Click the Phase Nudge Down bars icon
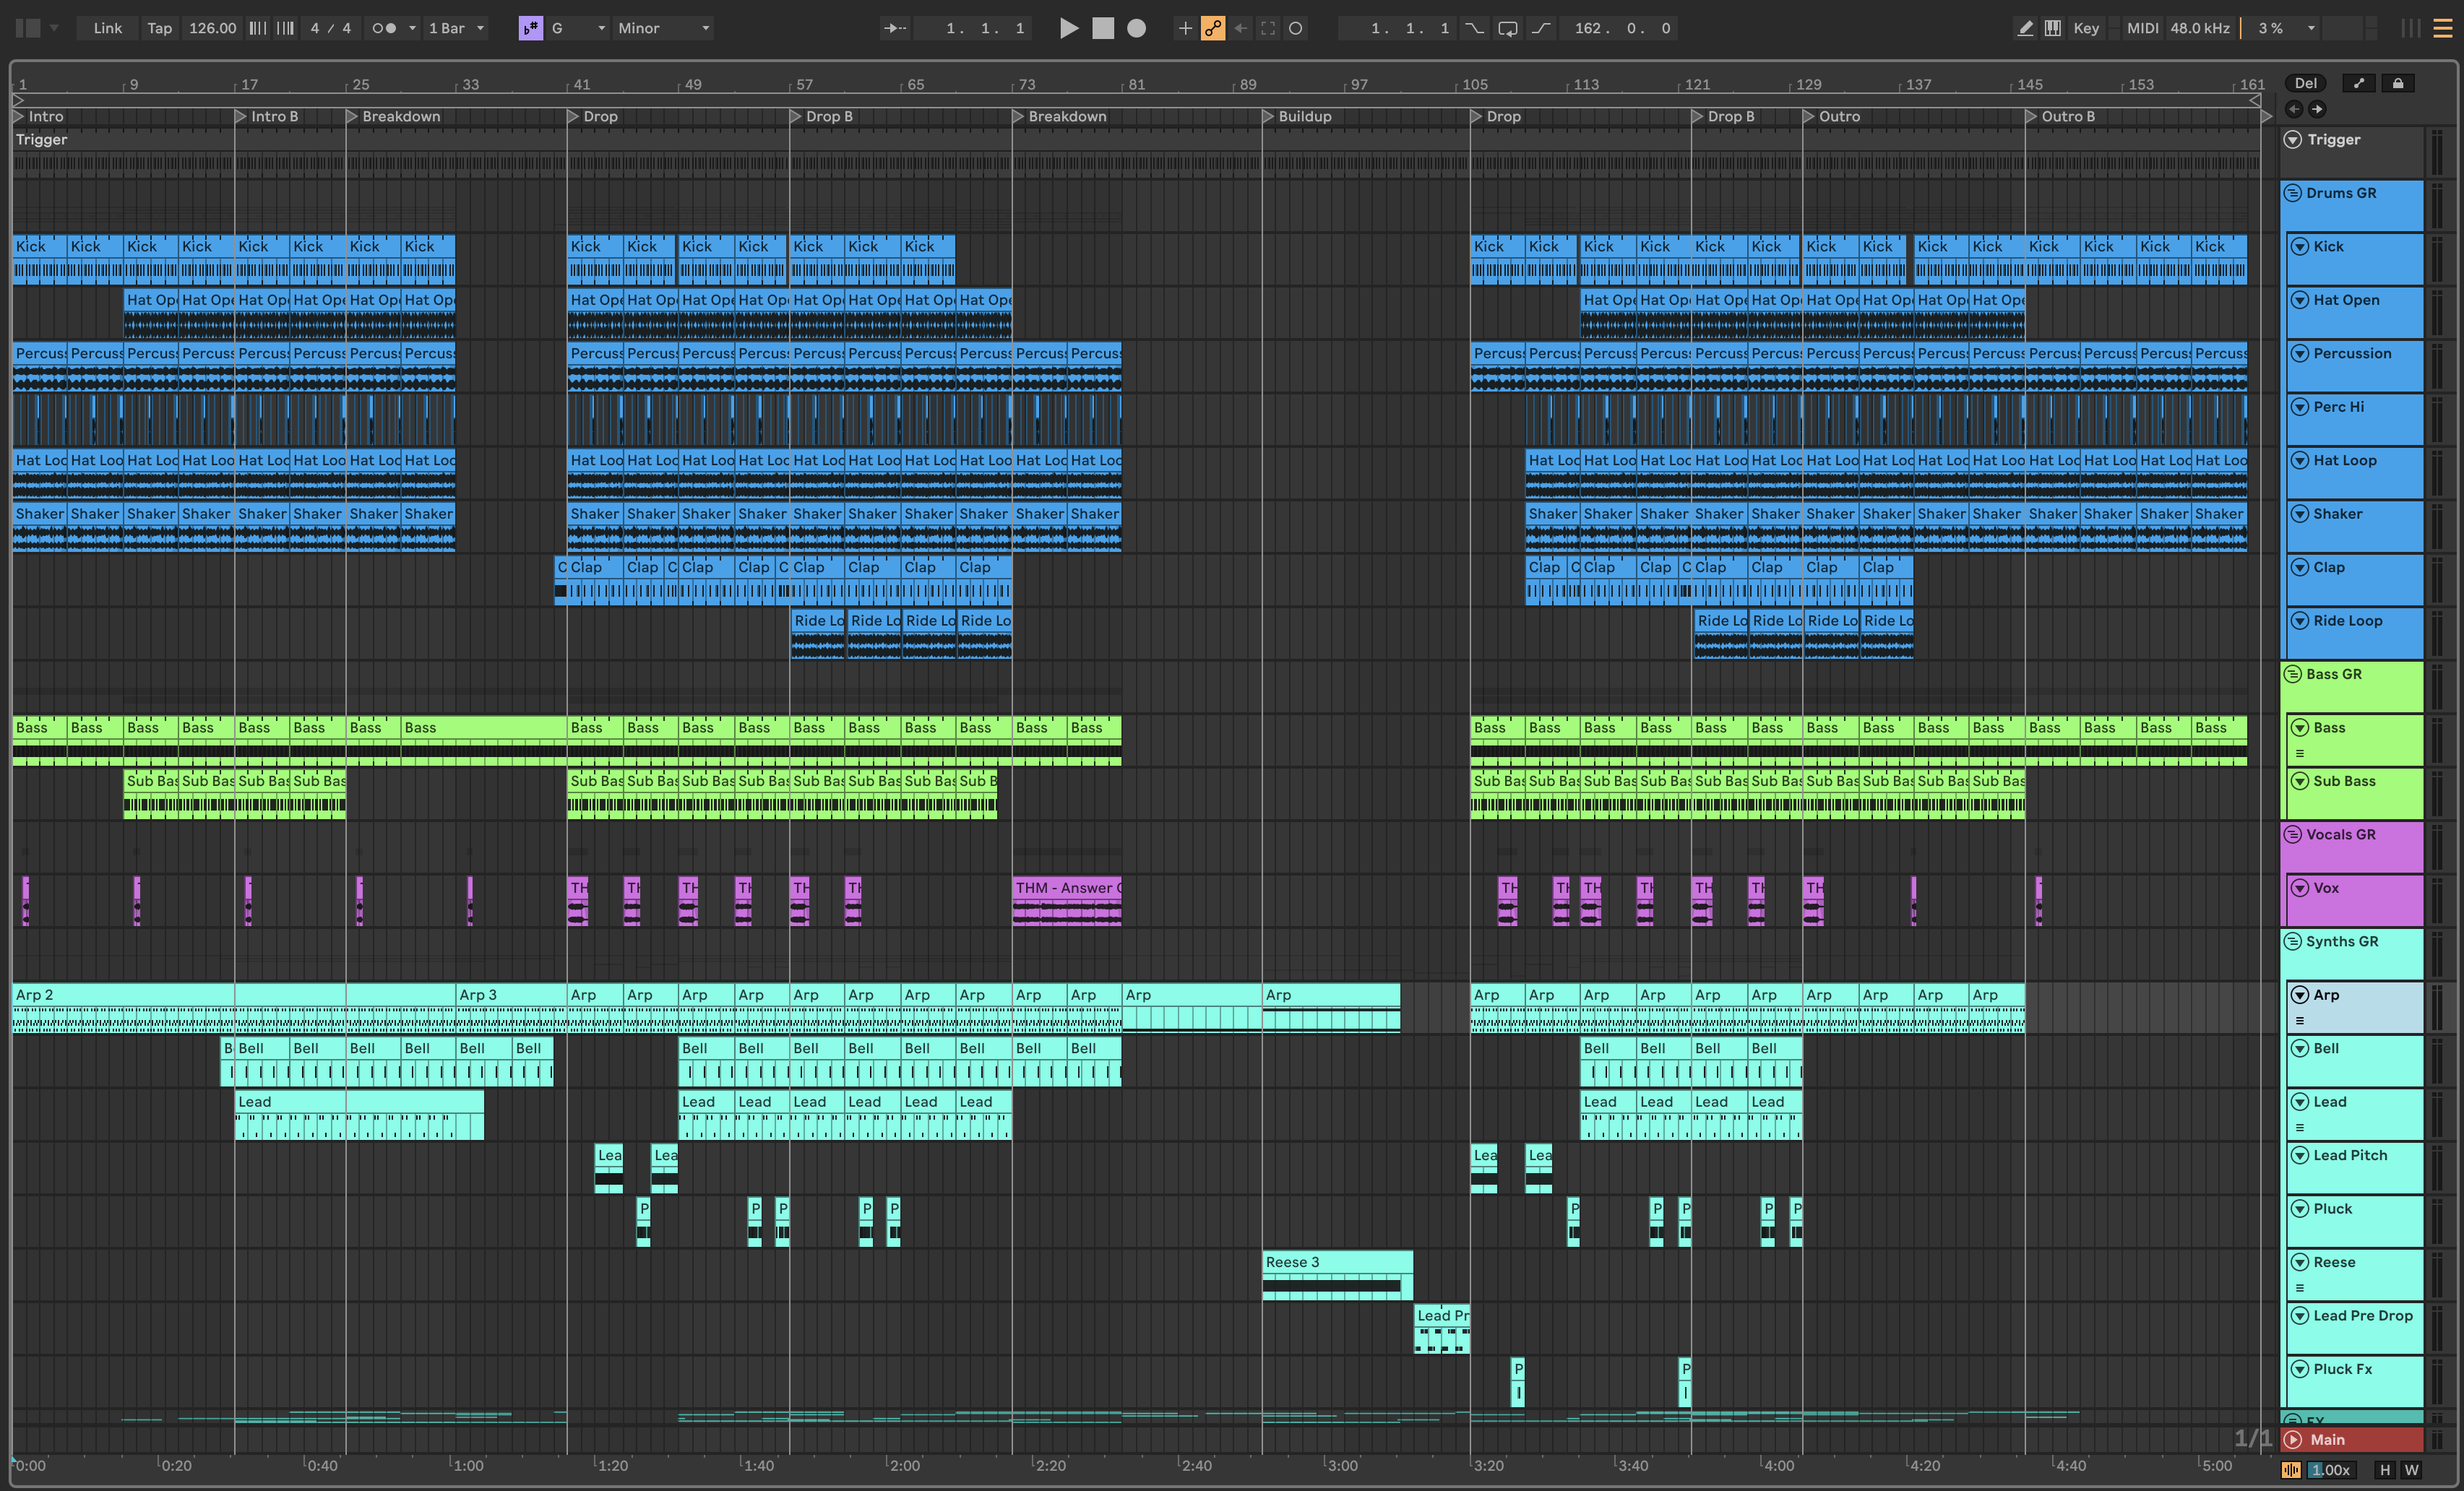 click(258, 28)
